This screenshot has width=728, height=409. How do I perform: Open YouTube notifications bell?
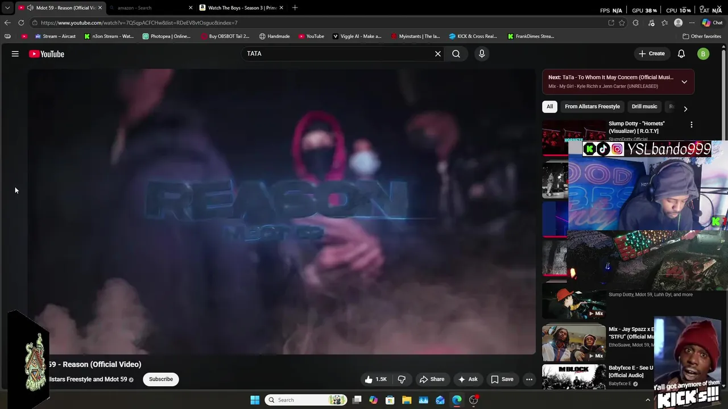[x=681, y=53]
